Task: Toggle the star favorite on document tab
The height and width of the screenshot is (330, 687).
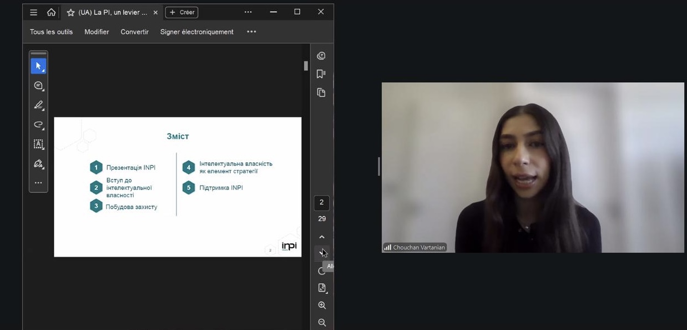Action: (70, 12)
